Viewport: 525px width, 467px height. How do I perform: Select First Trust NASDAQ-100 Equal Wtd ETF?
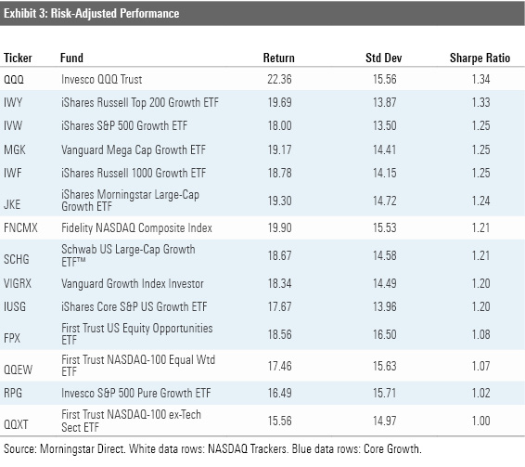[x=138, y=366]
